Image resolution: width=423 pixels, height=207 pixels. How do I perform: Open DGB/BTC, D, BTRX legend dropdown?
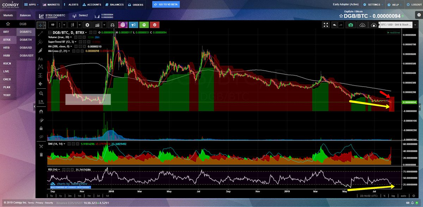point(86,32)
